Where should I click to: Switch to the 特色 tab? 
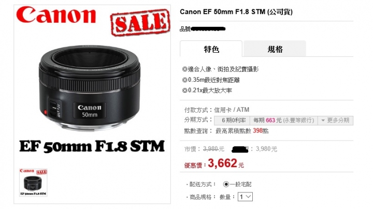tap(211, 49)
